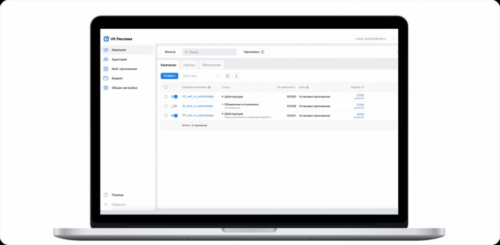
Task: Click the Поиск search field
Action: point(209,52)
